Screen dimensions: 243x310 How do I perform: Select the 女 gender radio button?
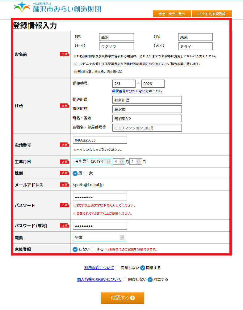[x=86, y=173]
